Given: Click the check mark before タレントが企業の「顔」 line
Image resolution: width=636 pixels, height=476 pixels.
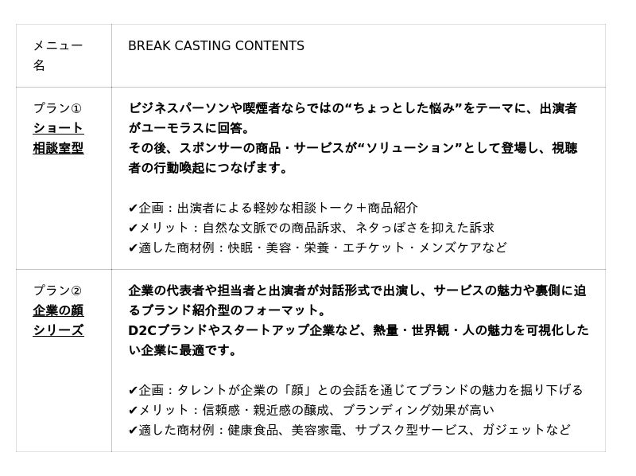Looking at the screenshot, I should (x=133, y=391).
